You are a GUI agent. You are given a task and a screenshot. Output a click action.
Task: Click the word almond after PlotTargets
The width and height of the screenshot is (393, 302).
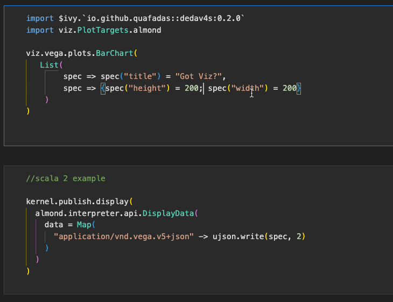147,30
